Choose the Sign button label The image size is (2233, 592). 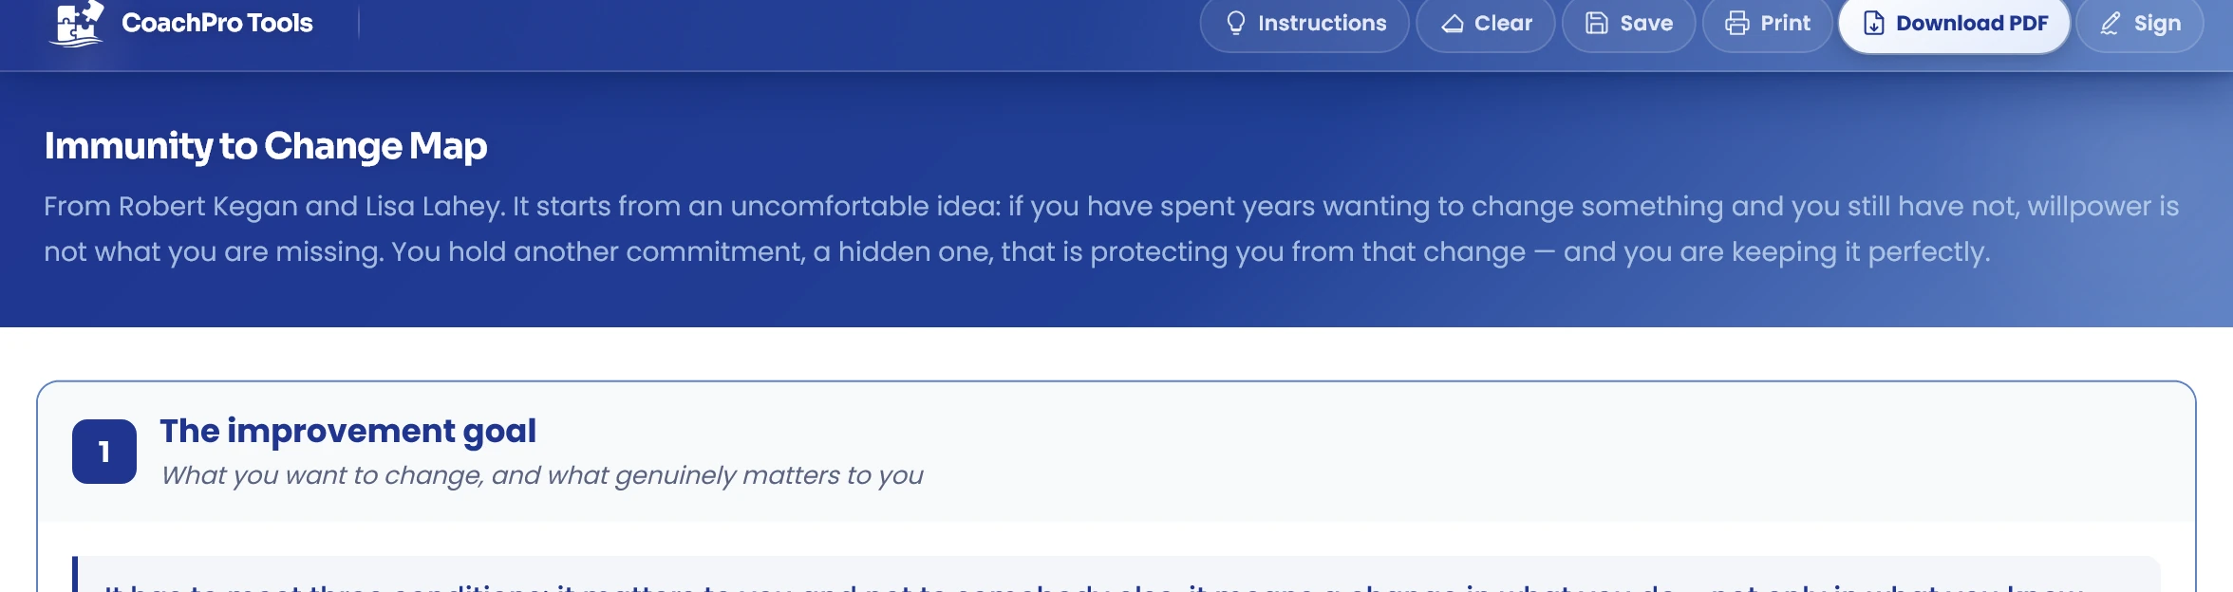click(2157, 23)
